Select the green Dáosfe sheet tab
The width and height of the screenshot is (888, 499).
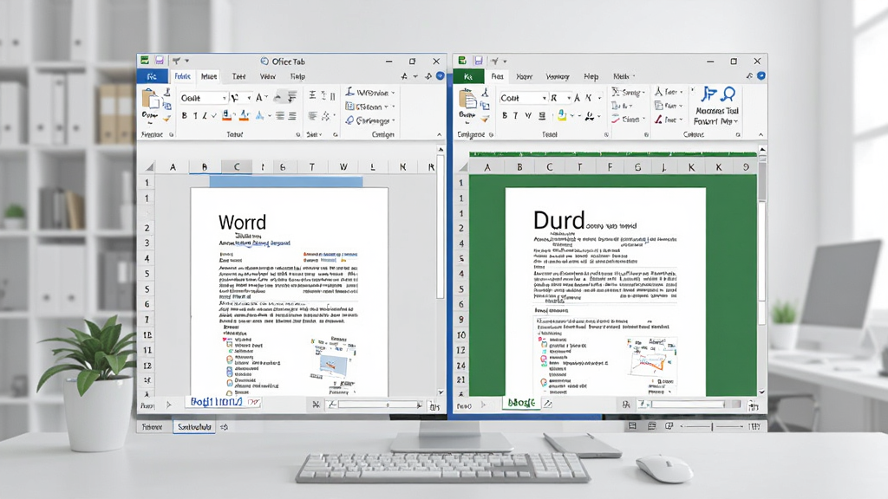tap(521, 403)
